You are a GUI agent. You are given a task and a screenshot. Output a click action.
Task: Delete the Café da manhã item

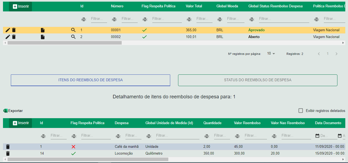[8, 146]
